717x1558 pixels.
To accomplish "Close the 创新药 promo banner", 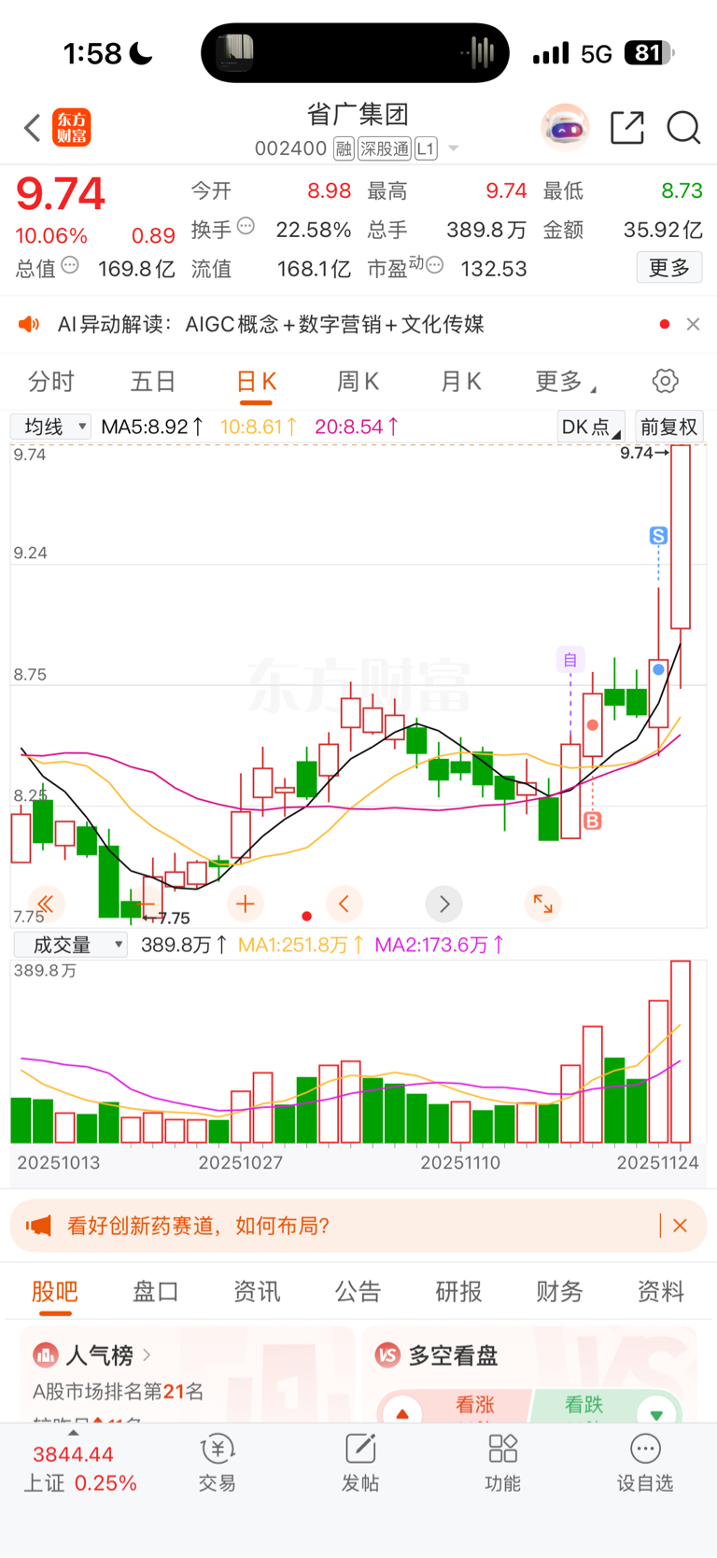I will pos(680,1226).
